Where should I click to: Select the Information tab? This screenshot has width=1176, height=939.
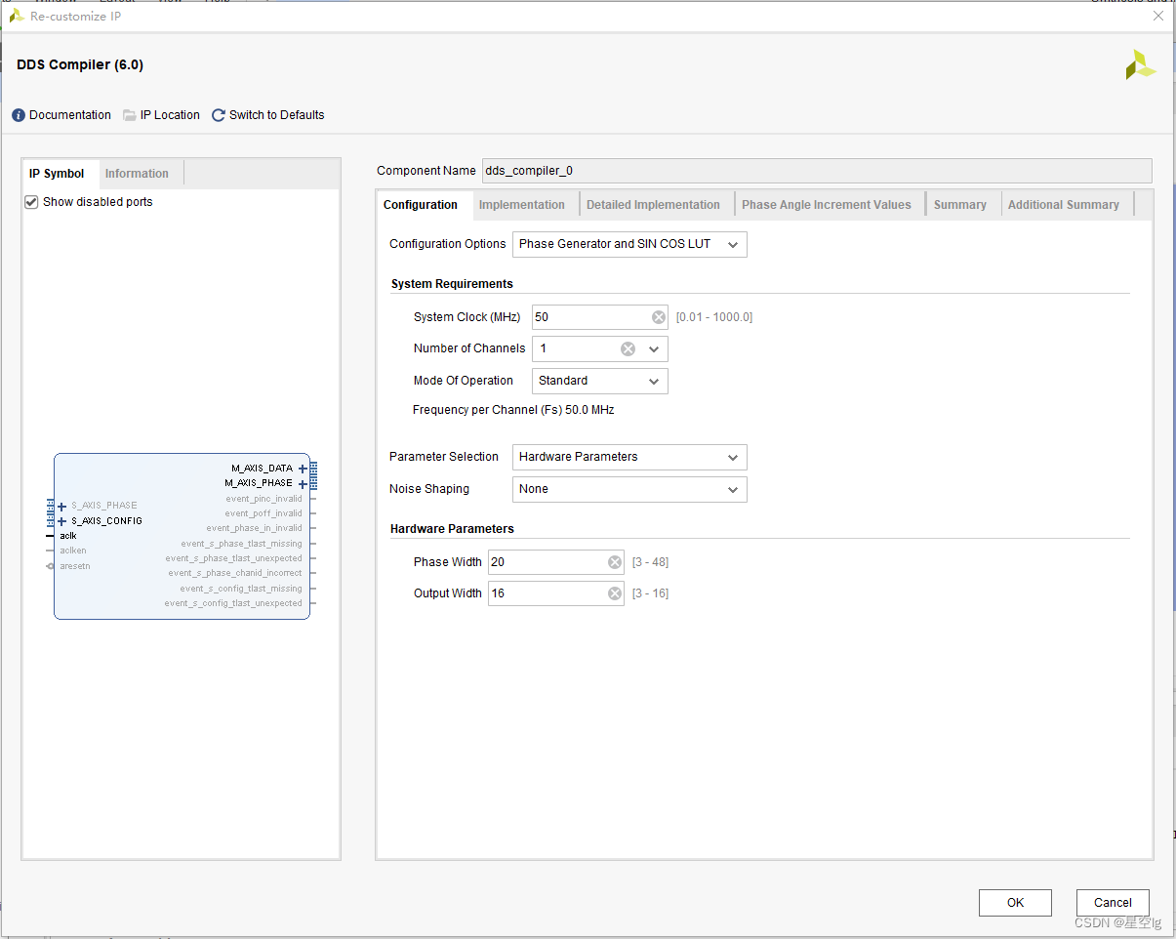point(137,174)
